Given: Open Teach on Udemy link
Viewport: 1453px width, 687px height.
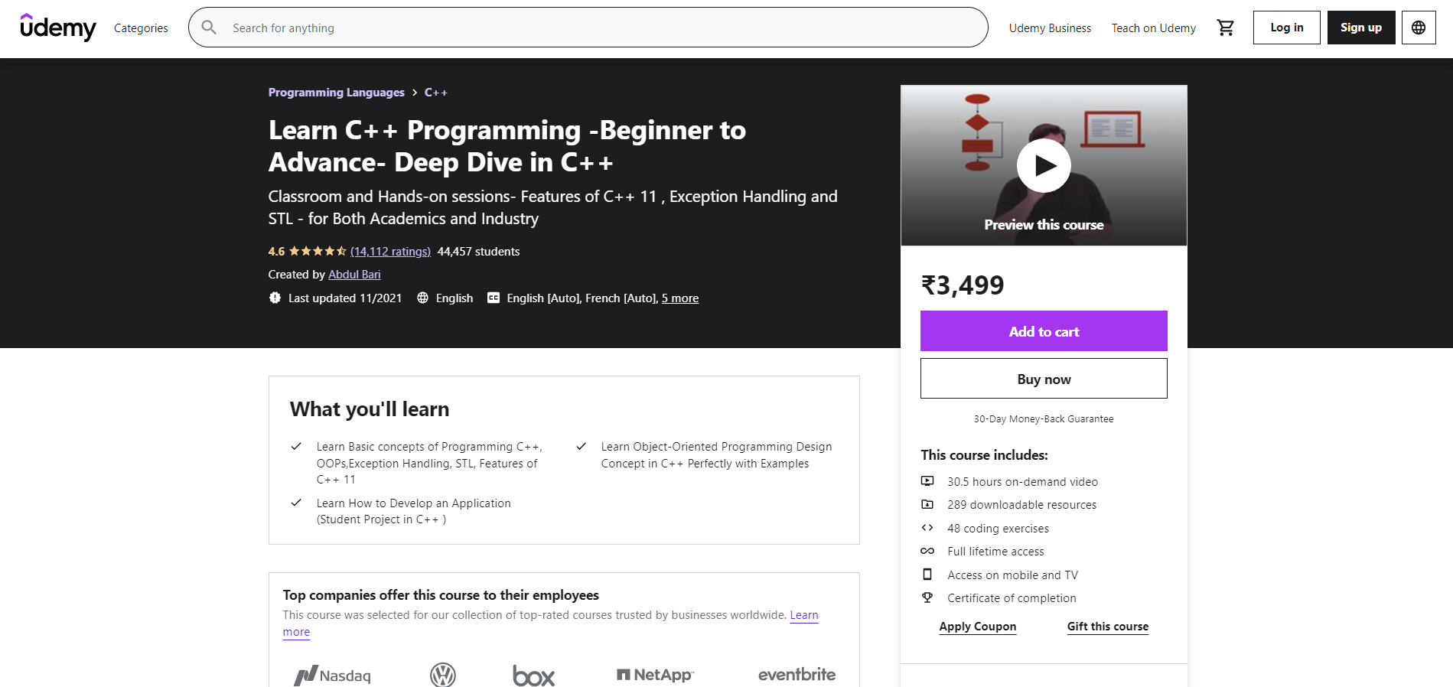Looking at the screenshot, I should (1153, 28).
